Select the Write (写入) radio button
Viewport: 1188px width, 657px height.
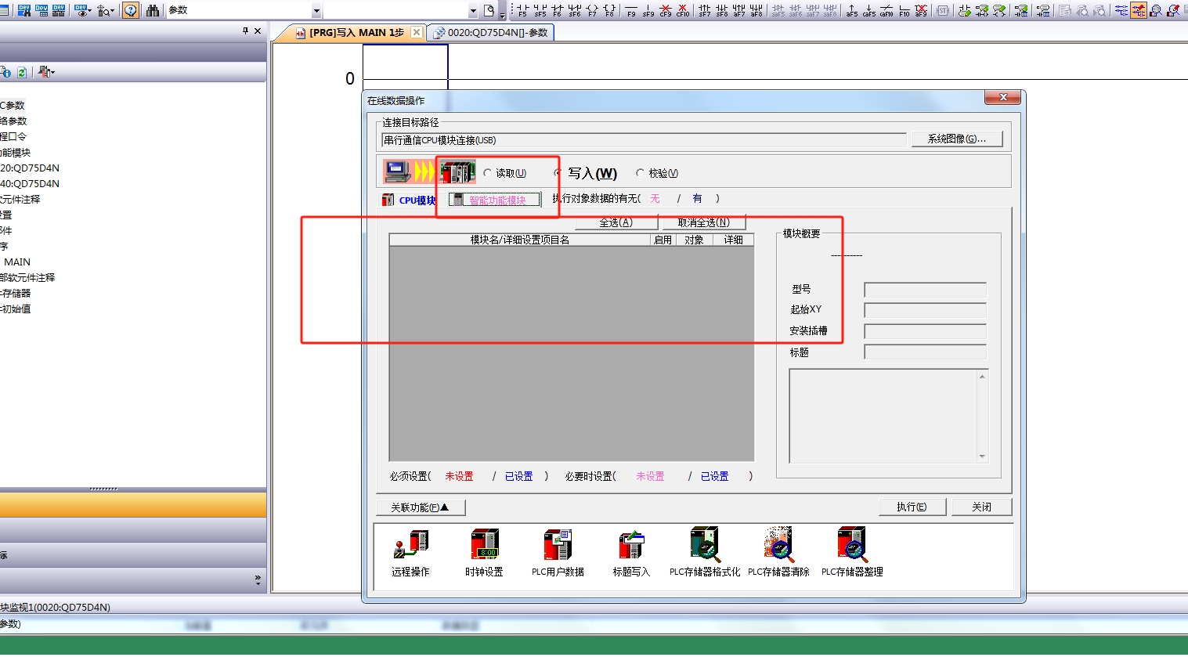click(x=558, y=173)
